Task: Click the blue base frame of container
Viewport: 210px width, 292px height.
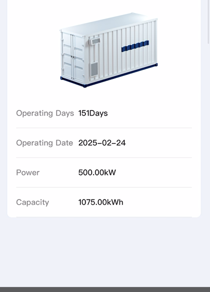Action: (x=109, y=77)
